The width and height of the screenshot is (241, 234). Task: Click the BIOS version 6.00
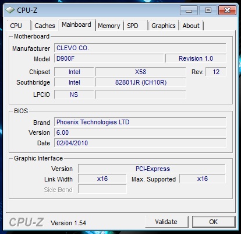(x=140, y=132)
